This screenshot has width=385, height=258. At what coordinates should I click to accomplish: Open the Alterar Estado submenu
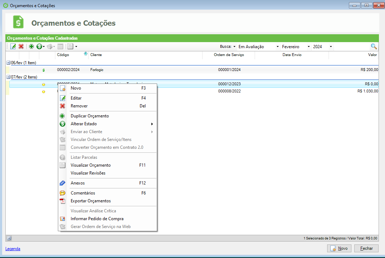[107, 124]
